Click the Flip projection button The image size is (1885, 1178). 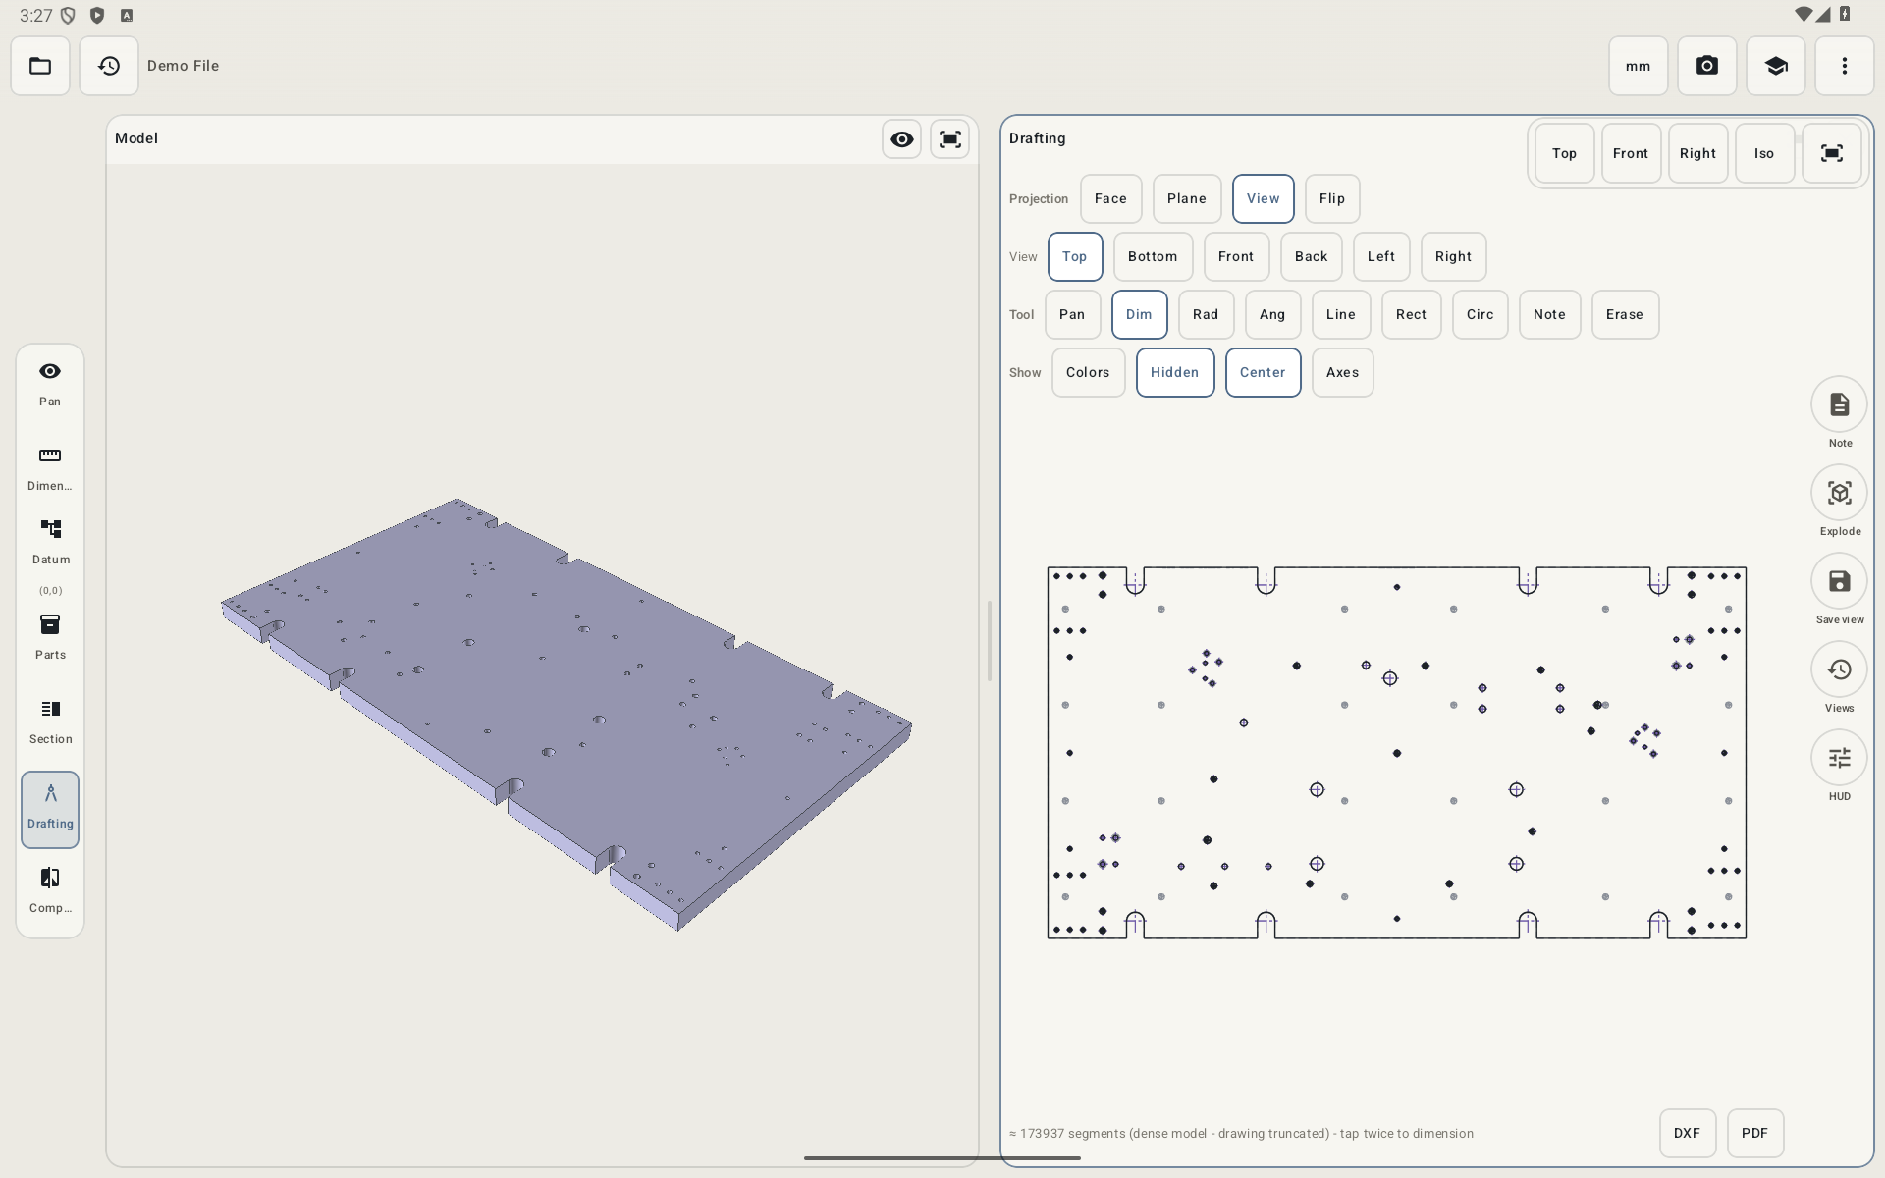[1332, 199]
